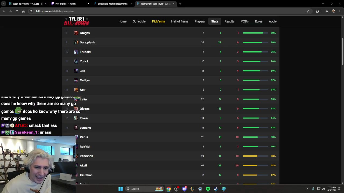Switch to the Sylas Build browser tab
Screen dimensions: 344x193
(x=113, y=4)
